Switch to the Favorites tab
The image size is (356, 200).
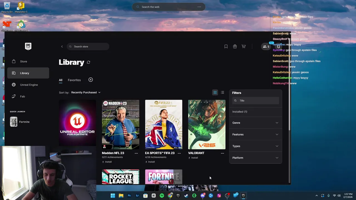coord(74,80)
